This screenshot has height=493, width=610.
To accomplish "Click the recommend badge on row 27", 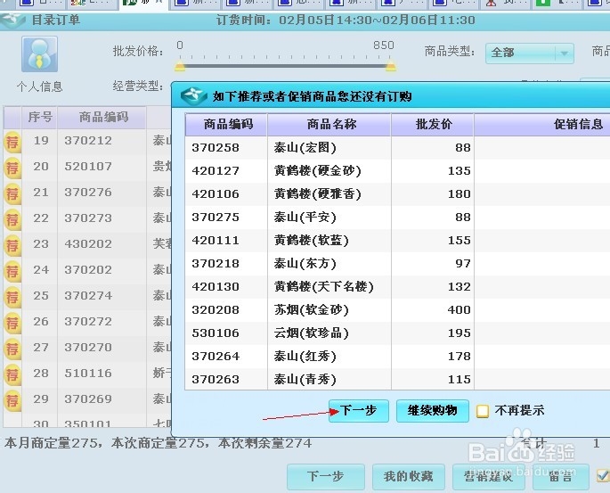I will (12, 349).
